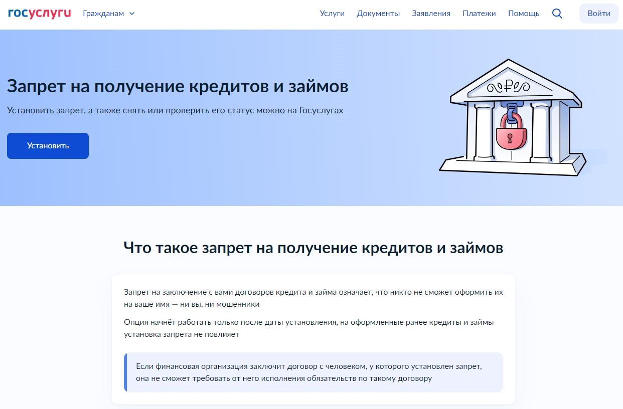Select Заявления in the top navigation
Image resolution: width=623 pixels, height=409 pixels.
coord(431,14)
